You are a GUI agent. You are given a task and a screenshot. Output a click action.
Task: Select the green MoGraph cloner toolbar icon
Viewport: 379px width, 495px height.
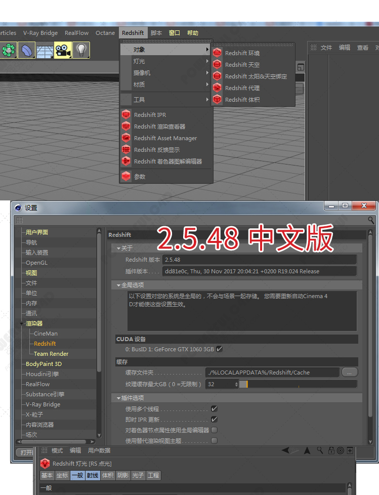click(x=9, y=50)
